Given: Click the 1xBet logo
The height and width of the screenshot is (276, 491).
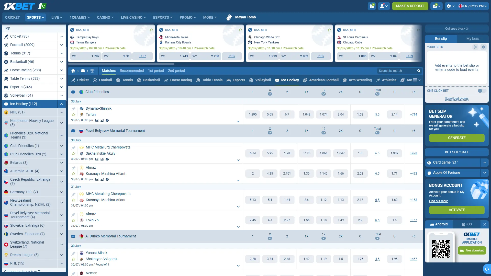Looking at the screenshot, I should click(19, 6).
